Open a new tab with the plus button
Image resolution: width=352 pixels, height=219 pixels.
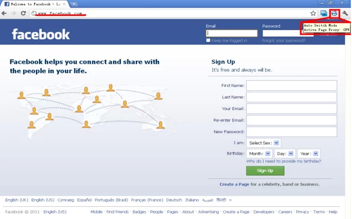[x=73, y=4]
